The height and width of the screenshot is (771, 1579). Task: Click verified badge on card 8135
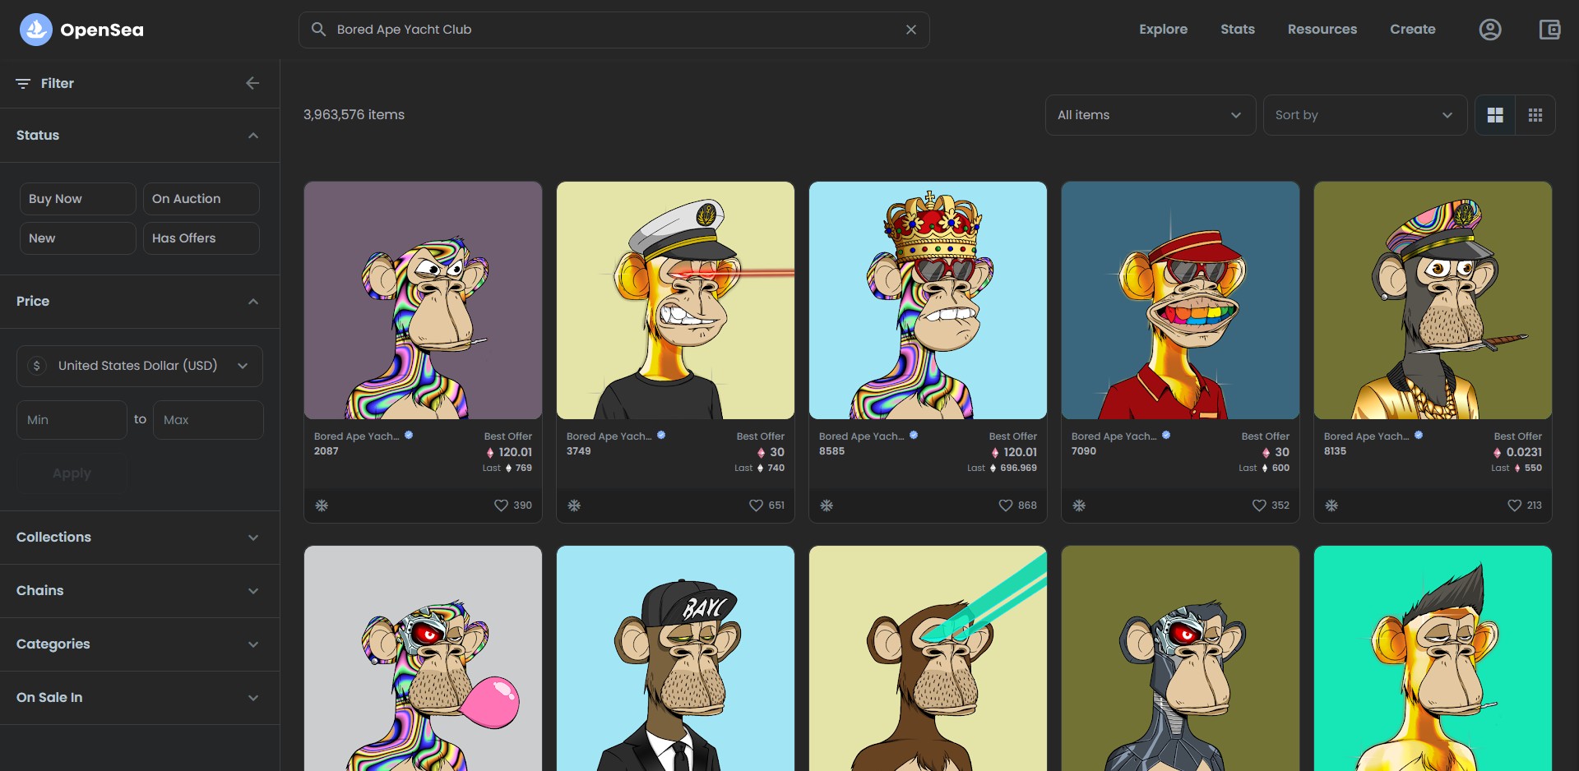coord(1419,436)
